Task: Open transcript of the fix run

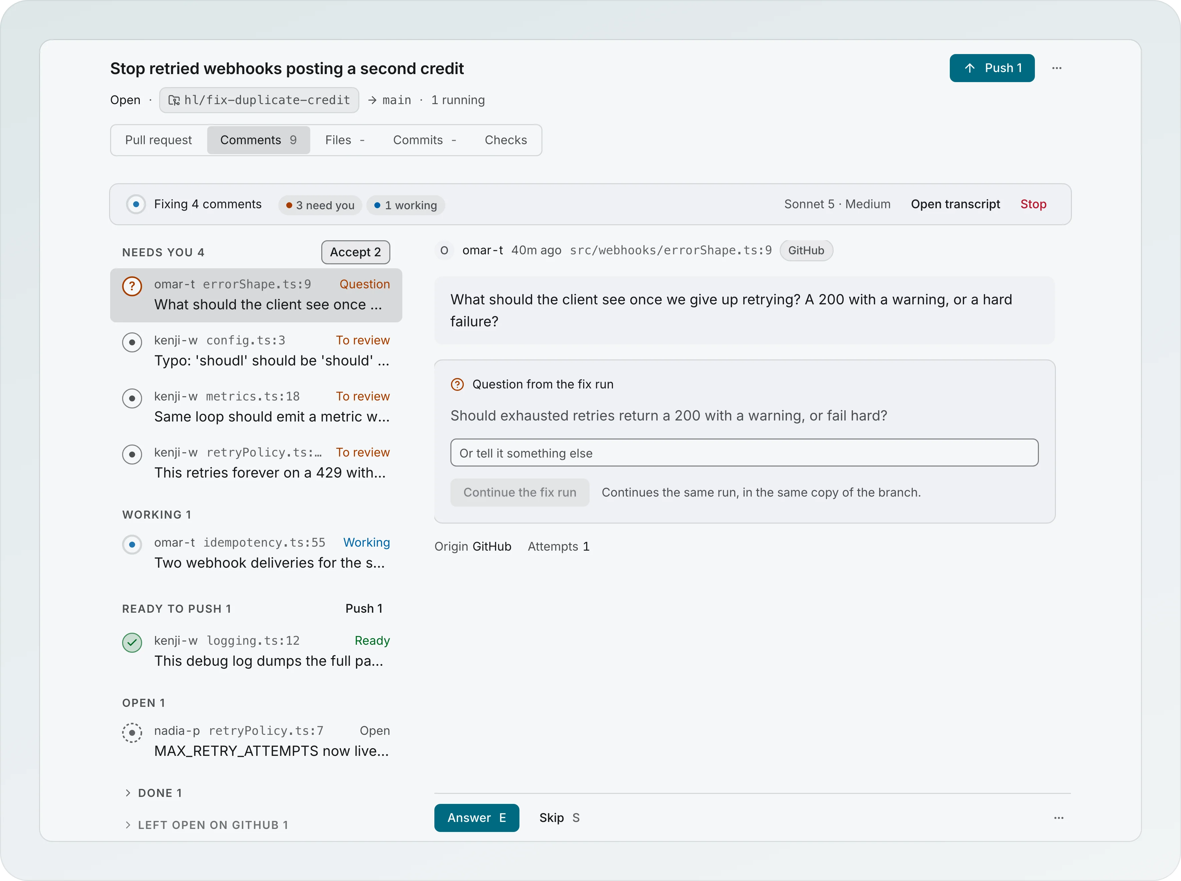Action: point(955,204)
